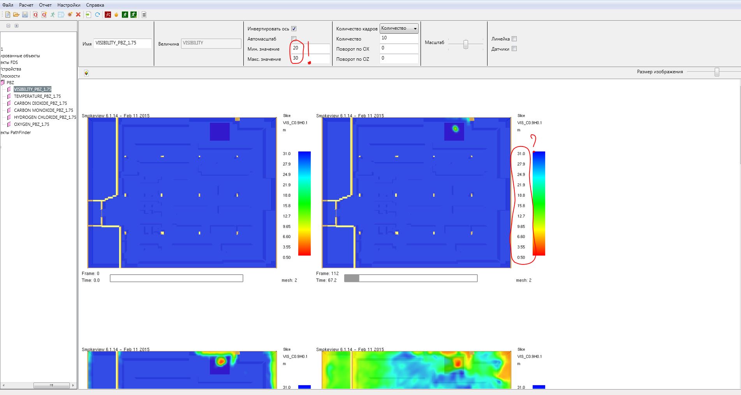Click the first green exit runner icon

tap(125, 14)
